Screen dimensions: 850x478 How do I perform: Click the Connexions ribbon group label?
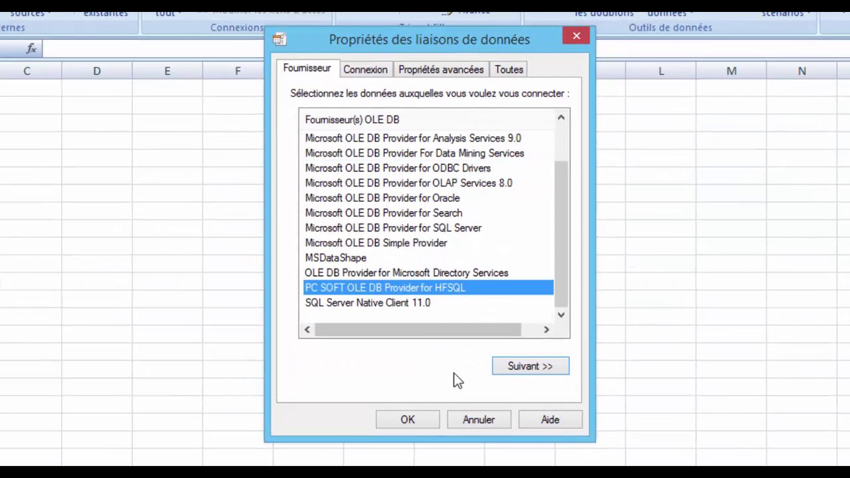(237, 27)
